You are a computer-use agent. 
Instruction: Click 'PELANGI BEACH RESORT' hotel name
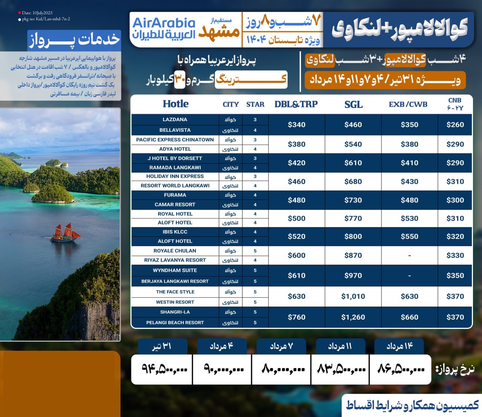pyautogui.click(x=175, y=323)
